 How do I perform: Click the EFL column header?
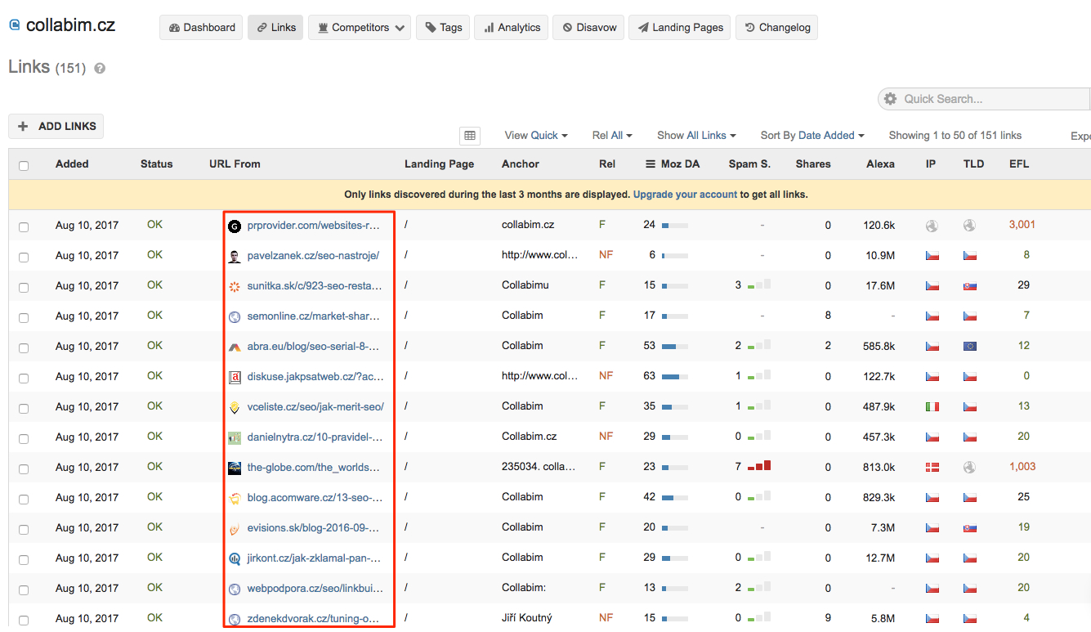click(1019, 164)
